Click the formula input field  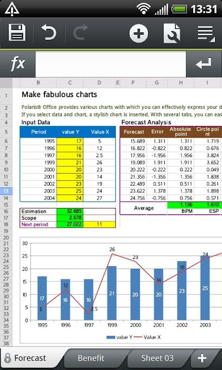[x=111, y=64]
